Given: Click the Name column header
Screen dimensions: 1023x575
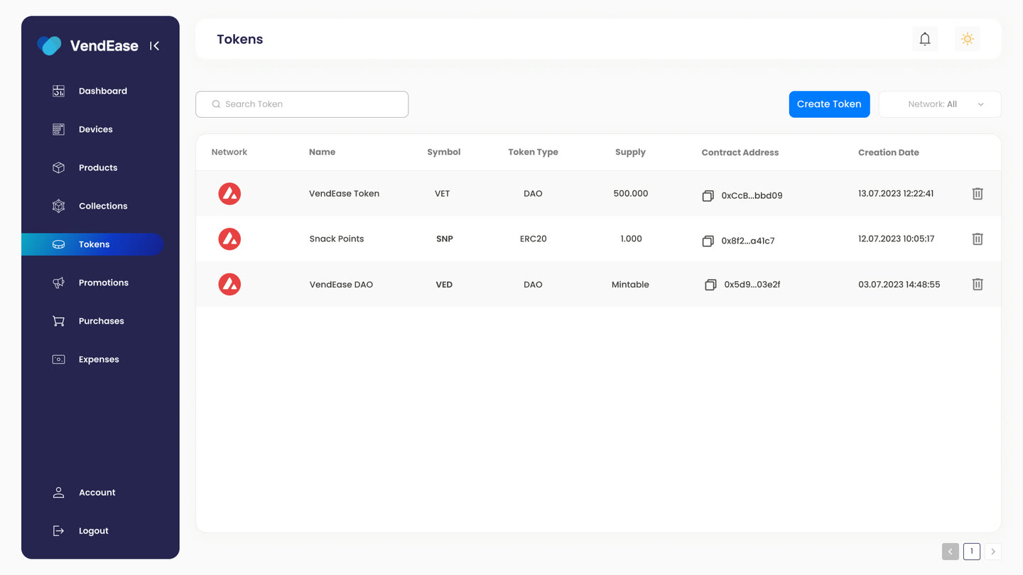Looking at the screenshot, I should [322, 152].
